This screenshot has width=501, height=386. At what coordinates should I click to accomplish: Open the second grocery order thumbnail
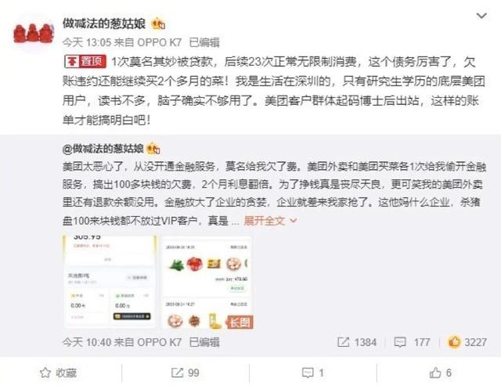pyautogui.click(x=207, y=282)
